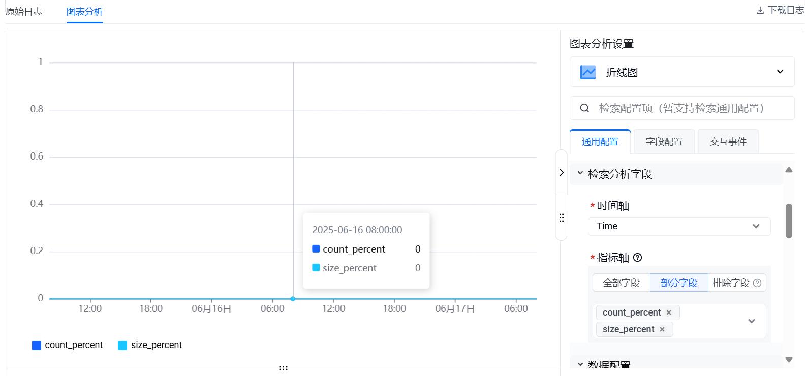Remove the size_percent field tag
Screen dimensions: 806x376
[662, 329]
